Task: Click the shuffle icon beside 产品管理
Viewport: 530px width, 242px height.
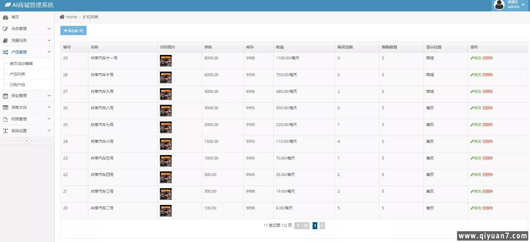Action: (6, 52)
